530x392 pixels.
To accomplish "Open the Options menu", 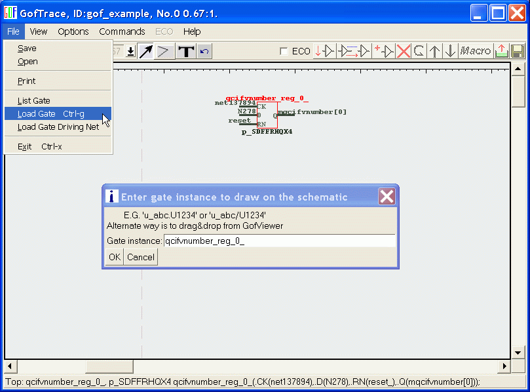I will point(73,31).
